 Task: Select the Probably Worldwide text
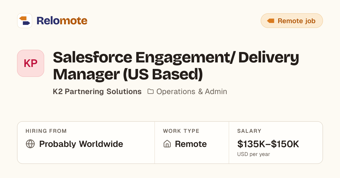[81, 144]
